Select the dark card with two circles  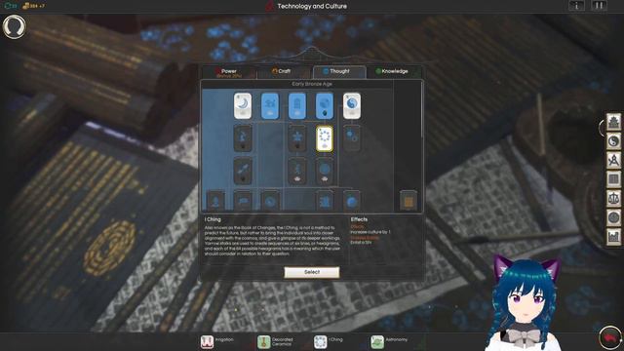352,137
